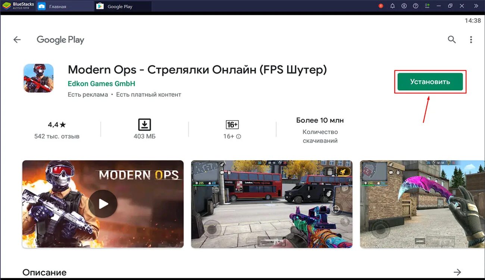485x280 pixels.
Task: Click the Modern Ops app icon
Action: [x=38, y=78]
